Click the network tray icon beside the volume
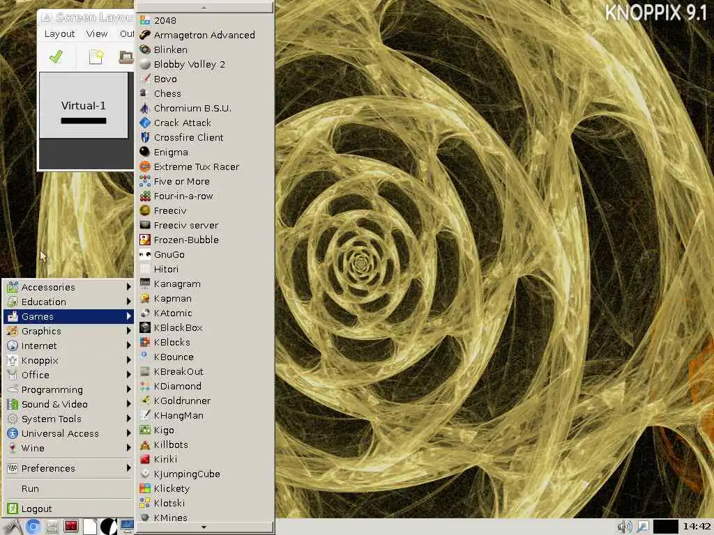 point(642,527)
